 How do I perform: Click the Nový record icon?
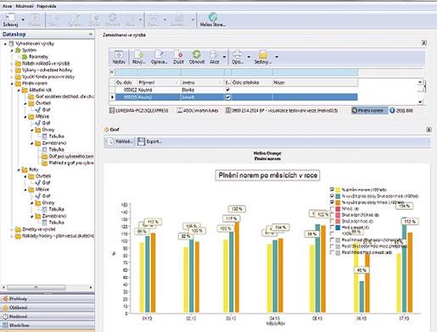click(x=139, y=54)
